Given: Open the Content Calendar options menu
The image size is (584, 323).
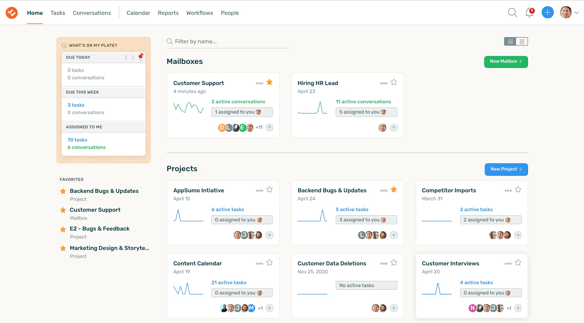Looking at the screenshot, I should pyautogui.click(x=259, y=263).
